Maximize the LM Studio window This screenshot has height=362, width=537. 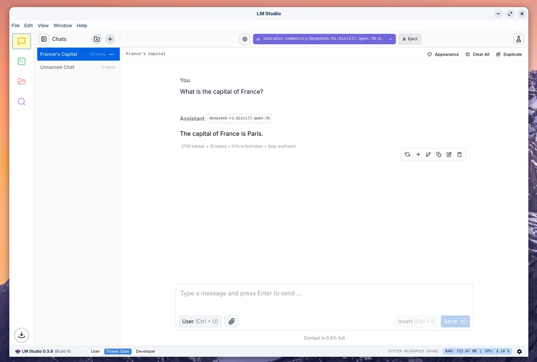(510, 13)
